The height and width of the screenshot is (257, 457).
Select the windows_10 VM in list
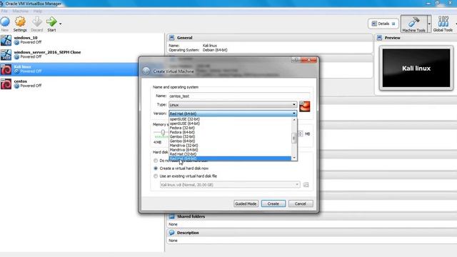coord(69,40)
